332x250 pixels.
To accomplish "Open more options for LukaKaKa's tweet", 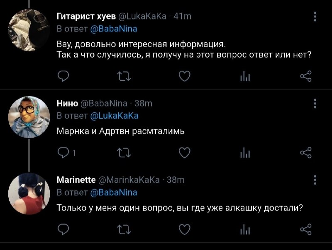I will tap(315, 17).
